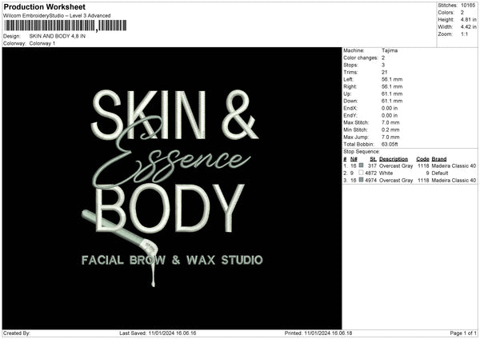480x339 pixels.
Task: Click 'Page 1 of 1' in the footer
Action: click(463, 333)
